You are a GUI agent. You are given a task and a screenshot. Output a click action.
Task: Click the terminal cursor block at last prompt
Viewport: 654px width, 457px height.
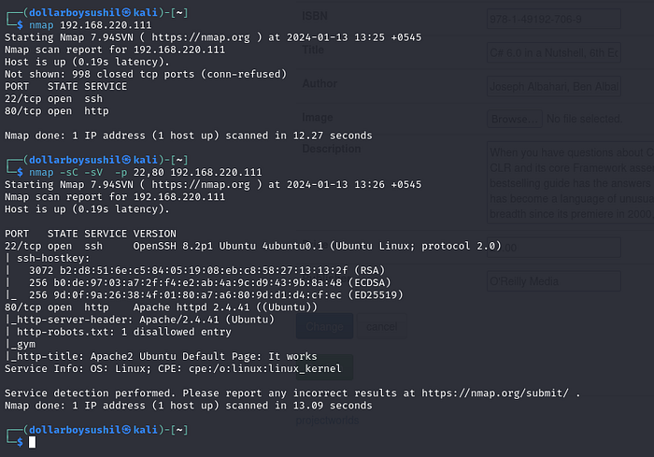pyautogui.click(x=32, y=442)
